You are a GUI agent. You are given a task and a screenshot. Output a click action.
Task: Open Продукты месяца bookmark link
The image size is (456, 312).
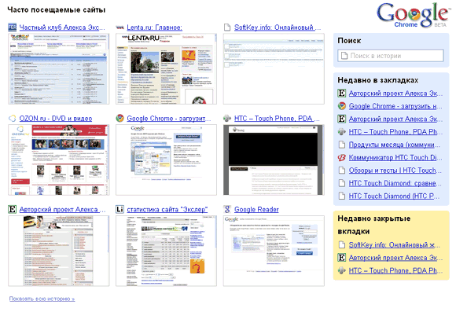pyautogui.click(x=395, y=145)
